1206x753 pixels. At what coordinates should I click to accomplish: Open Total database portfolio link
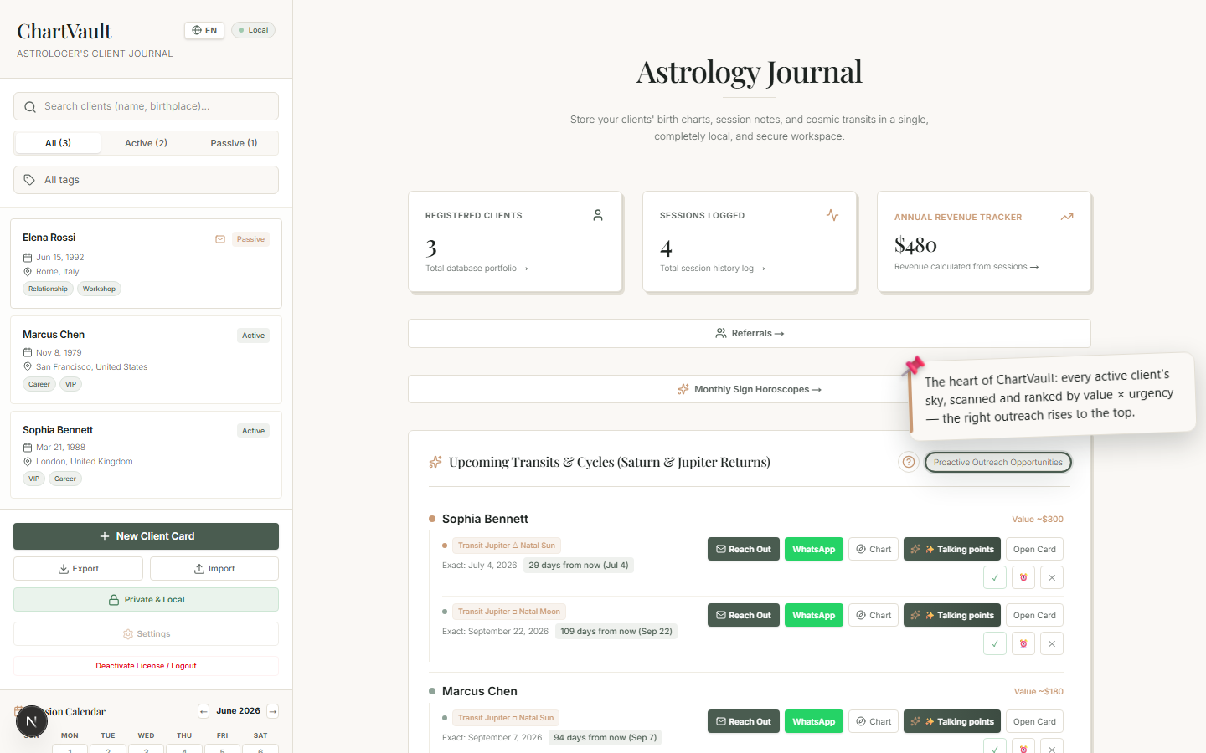coord(477,269)
